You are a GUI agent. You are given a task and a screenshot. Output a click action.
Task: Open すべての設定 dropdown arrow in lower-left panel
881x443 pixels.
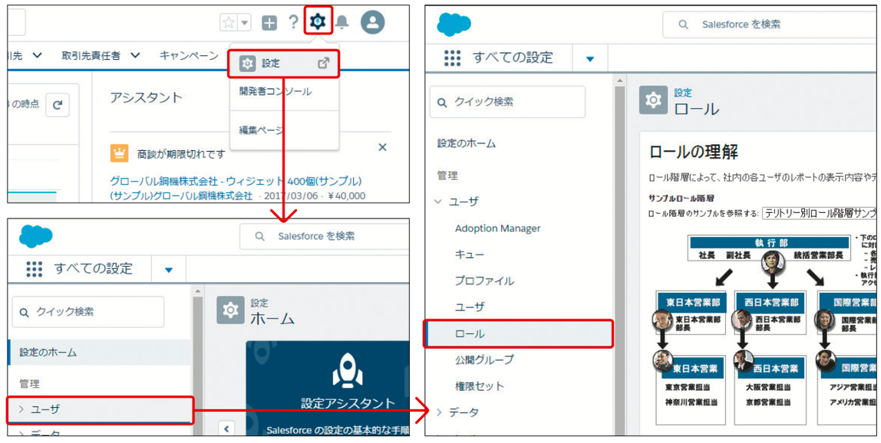169,270
